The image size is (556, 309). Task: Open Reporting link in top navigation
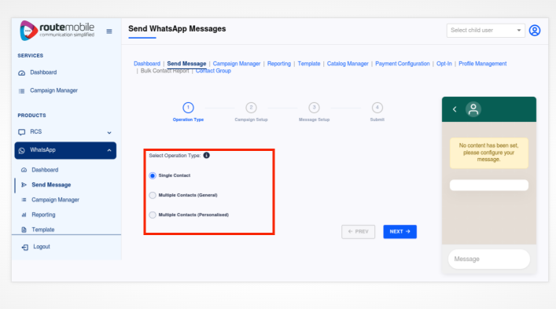coord(279,64)
